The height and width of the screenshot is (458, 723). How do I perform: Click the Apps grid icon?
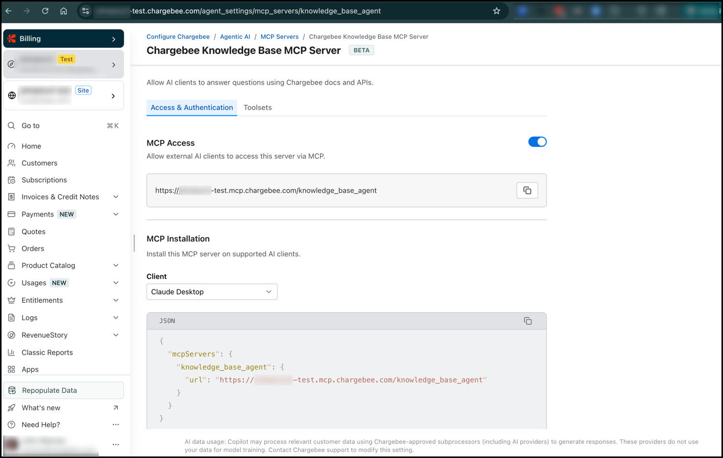click(x=11, y=369)
